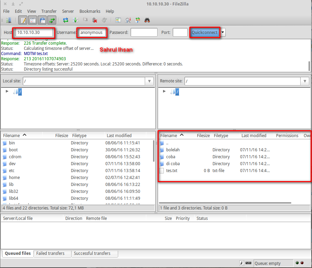
Task: Click the Port input field
Action: point(180,33)
